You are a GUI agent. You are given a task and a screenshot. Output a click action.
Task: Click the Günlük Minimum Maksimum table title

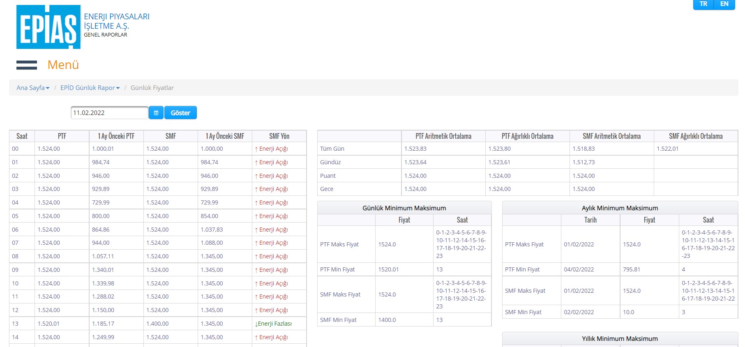[404, 208]
